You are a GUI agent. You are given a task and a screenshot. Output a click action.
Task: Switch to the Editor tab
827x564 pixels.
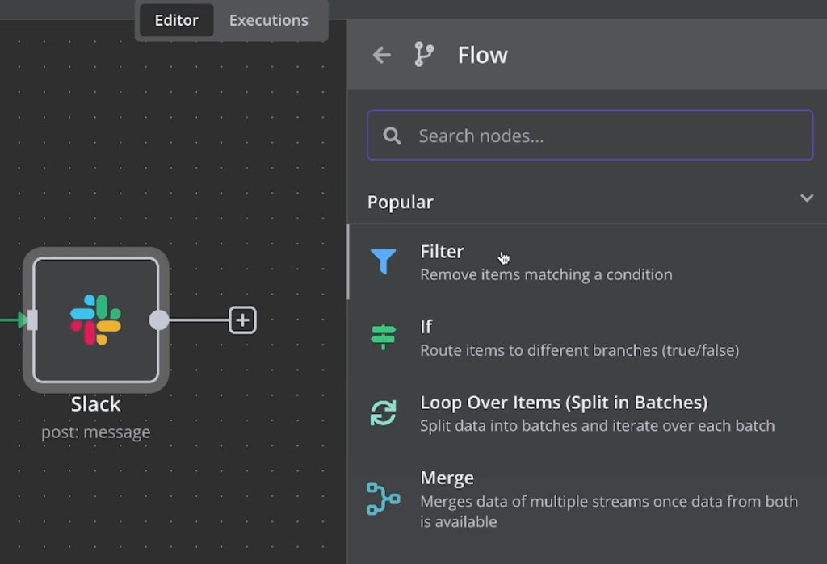point(176,20)
